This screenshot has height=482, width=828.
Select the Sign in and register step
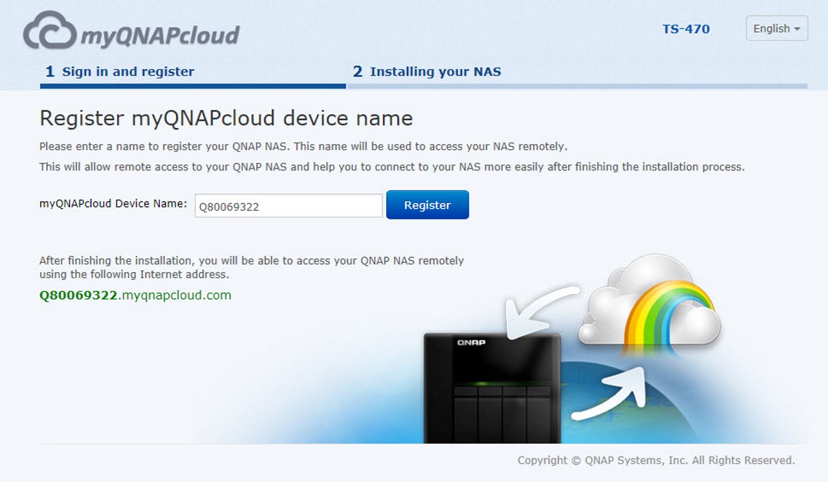pos(120,72)
